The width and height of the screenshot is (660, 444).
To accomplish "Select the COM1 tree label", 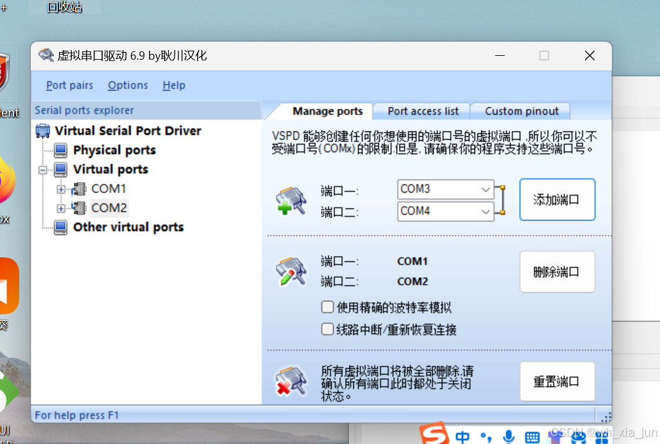I will point(108,189).
